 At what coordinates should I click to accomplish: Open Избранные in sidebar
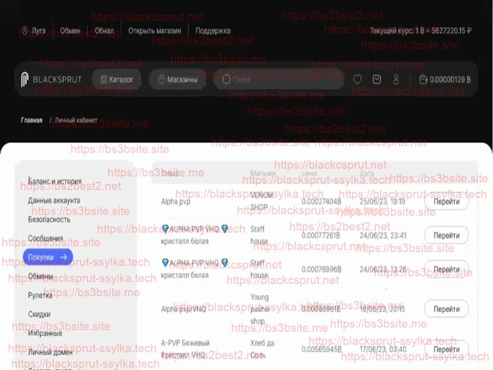coord(45,333)
